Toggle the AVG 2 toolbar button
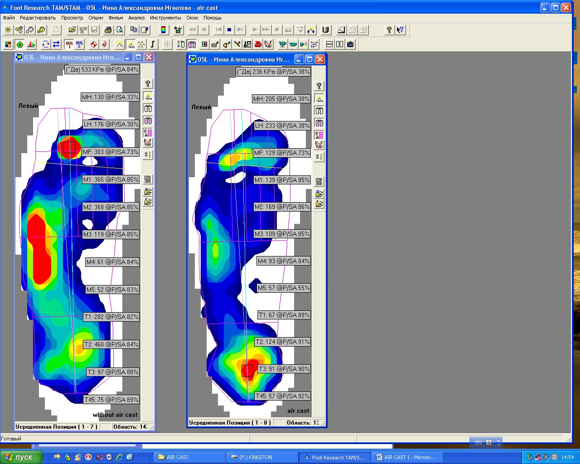 (79, 44)
